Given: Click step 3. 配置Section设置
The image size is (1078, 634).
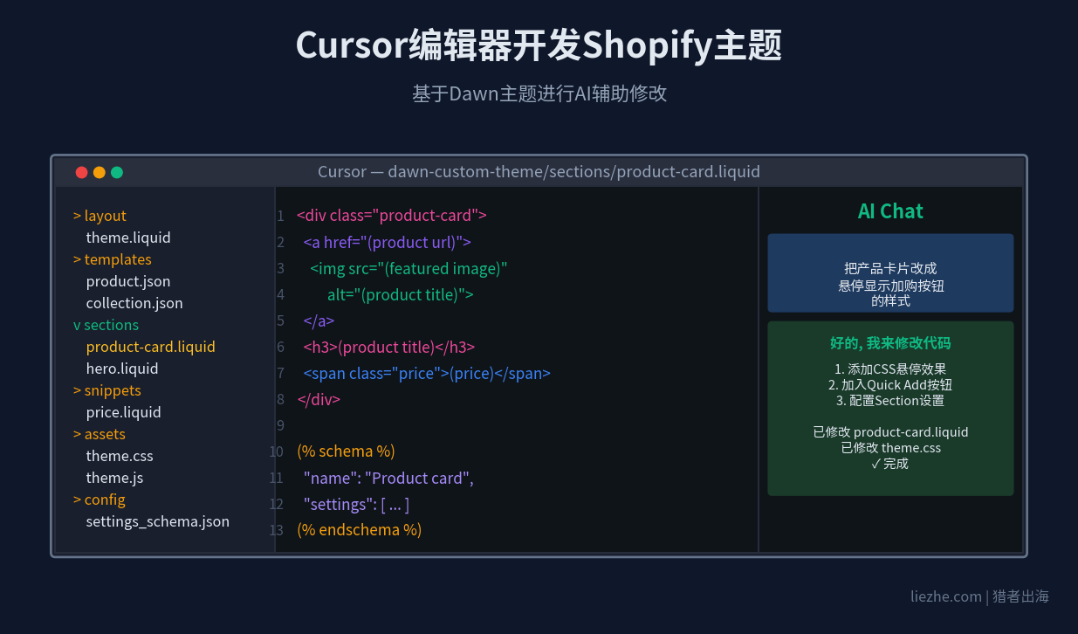Looking at the screenshot, I should [890, 401].
